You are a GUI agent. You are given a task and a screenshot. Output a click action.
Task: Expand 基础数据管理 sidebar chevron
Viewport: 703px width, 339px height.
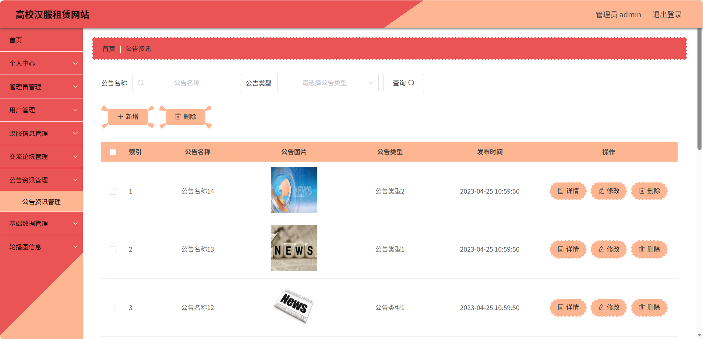point(75,223)
